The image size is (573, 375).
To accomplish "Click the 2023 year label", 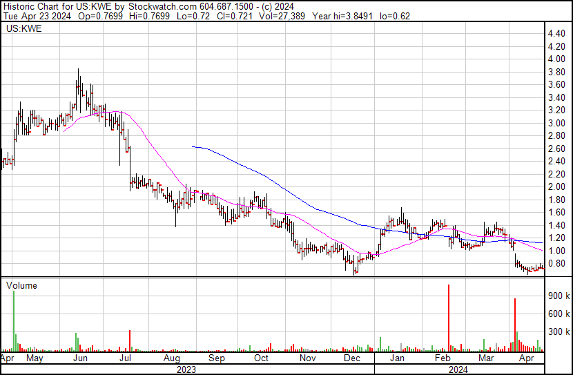I will coord(186,369).
